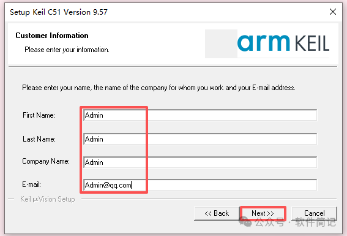This screenshot has height=236, width=347.
Task: Click the Keil µVision Setup caption
Action: (x=48, y=199)
